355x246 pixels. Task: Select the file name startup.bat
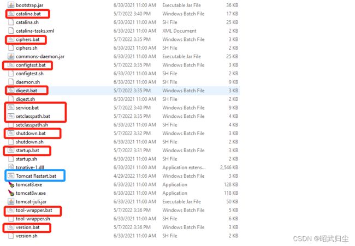28,151
